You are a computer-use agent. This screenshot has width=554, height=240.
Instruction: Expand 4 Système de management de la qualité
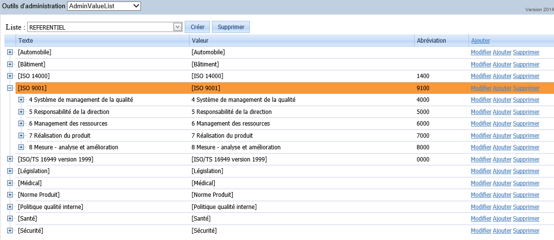[x=21, y=100]
